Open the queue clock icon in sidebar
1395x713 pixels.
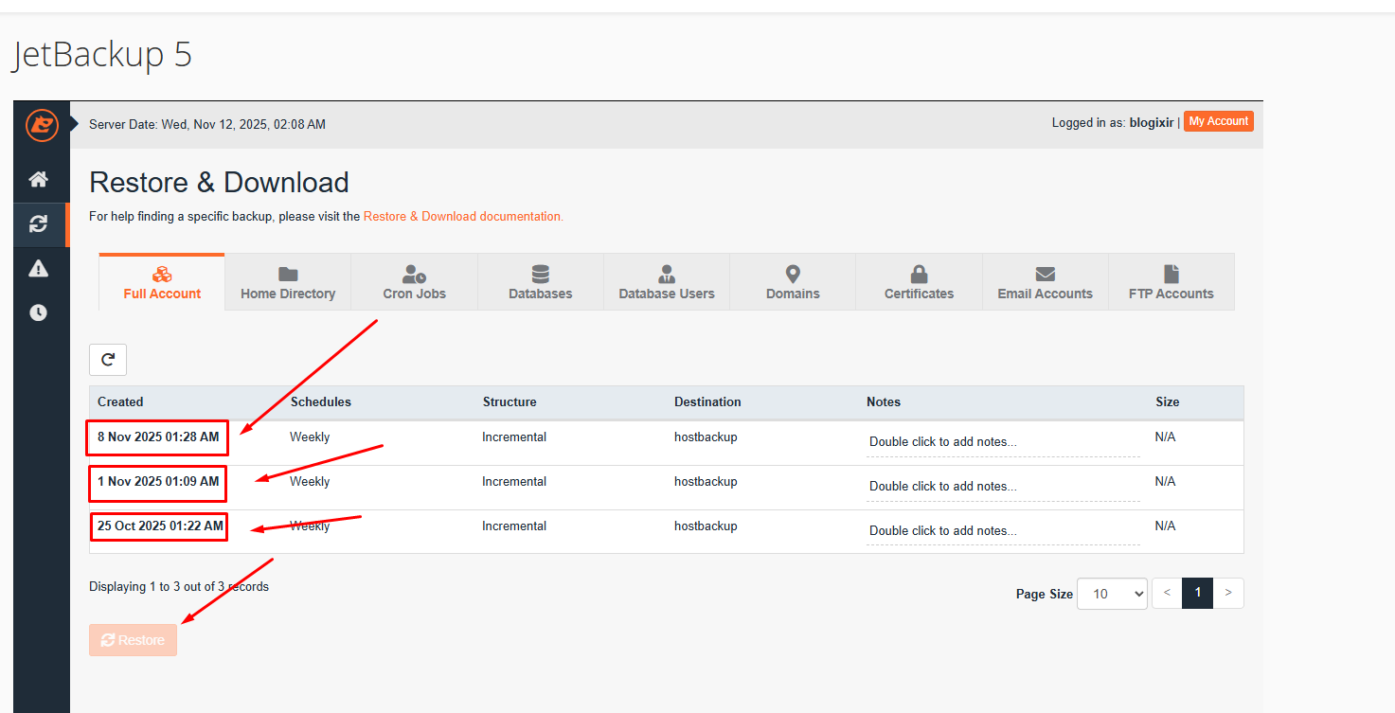click(x=38, y=312)
